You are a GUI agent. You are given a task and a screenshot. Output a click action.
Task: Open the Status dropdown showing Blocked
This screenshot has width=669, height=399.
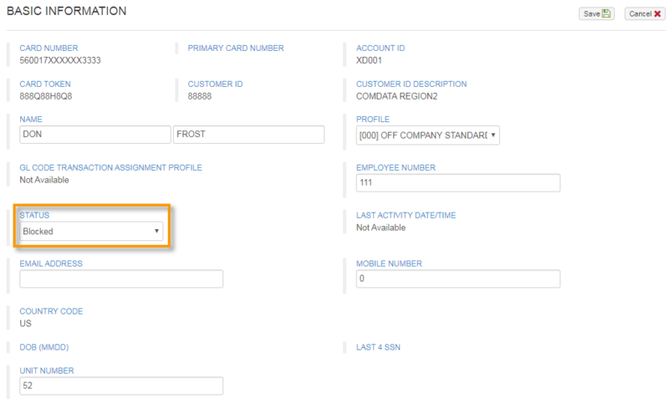pyautogui.click(x=92, y=232)
